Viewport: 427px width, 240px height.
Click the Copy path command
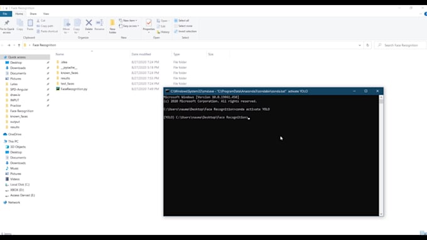pyautogui.click(x=45, y=26)
